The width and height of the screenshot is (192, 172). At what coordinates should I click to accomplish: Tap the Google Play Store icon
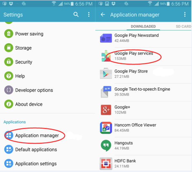106,73
